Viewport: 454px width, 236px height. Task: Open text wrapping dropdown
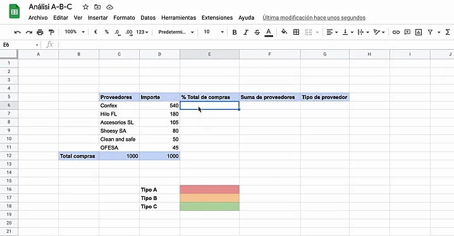tap(363, 32)
